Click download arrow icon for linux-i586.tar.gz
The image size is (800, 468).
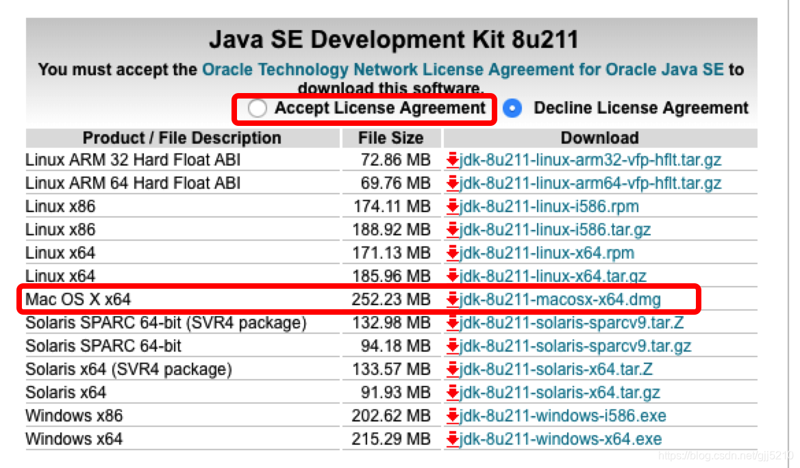click(453, 229)
